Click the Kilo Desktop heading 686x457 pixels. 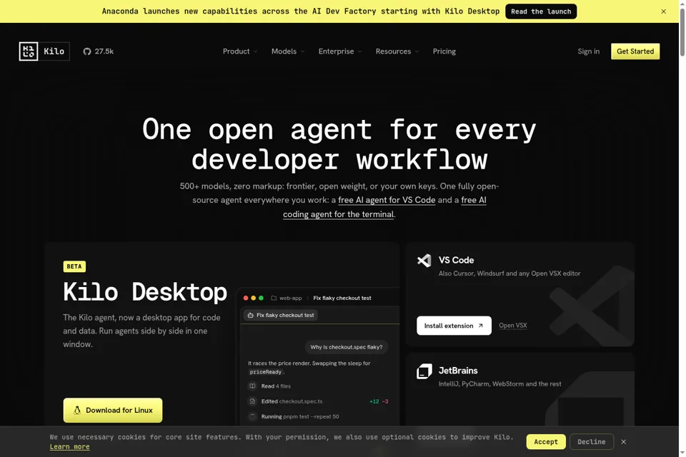[x=145, y=291]
